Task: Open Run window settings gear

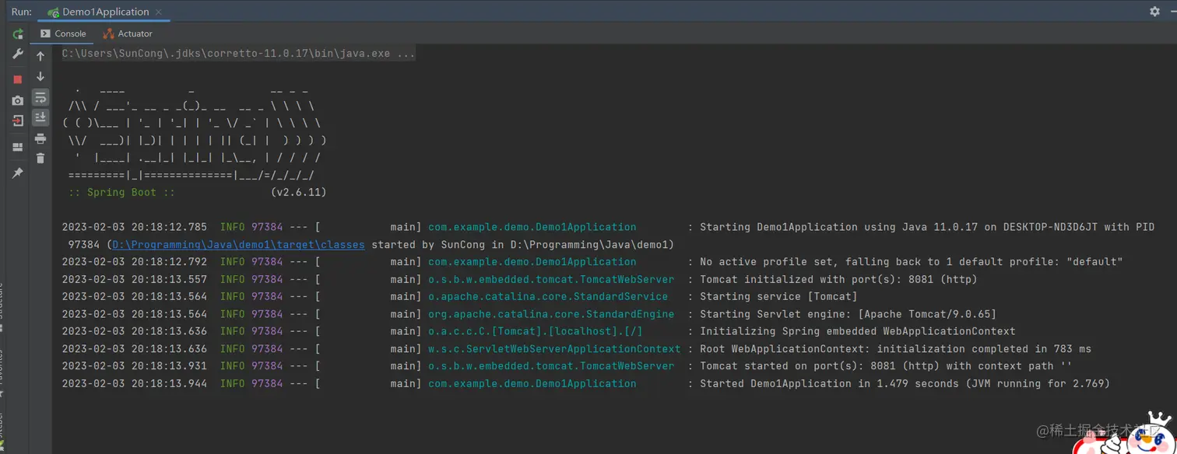Action: coord(1154,11)
